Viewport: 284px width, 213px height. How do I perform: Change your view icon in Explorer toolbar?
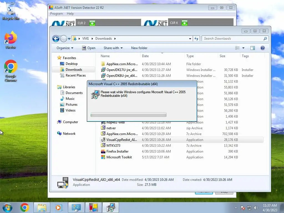[237, 48]
